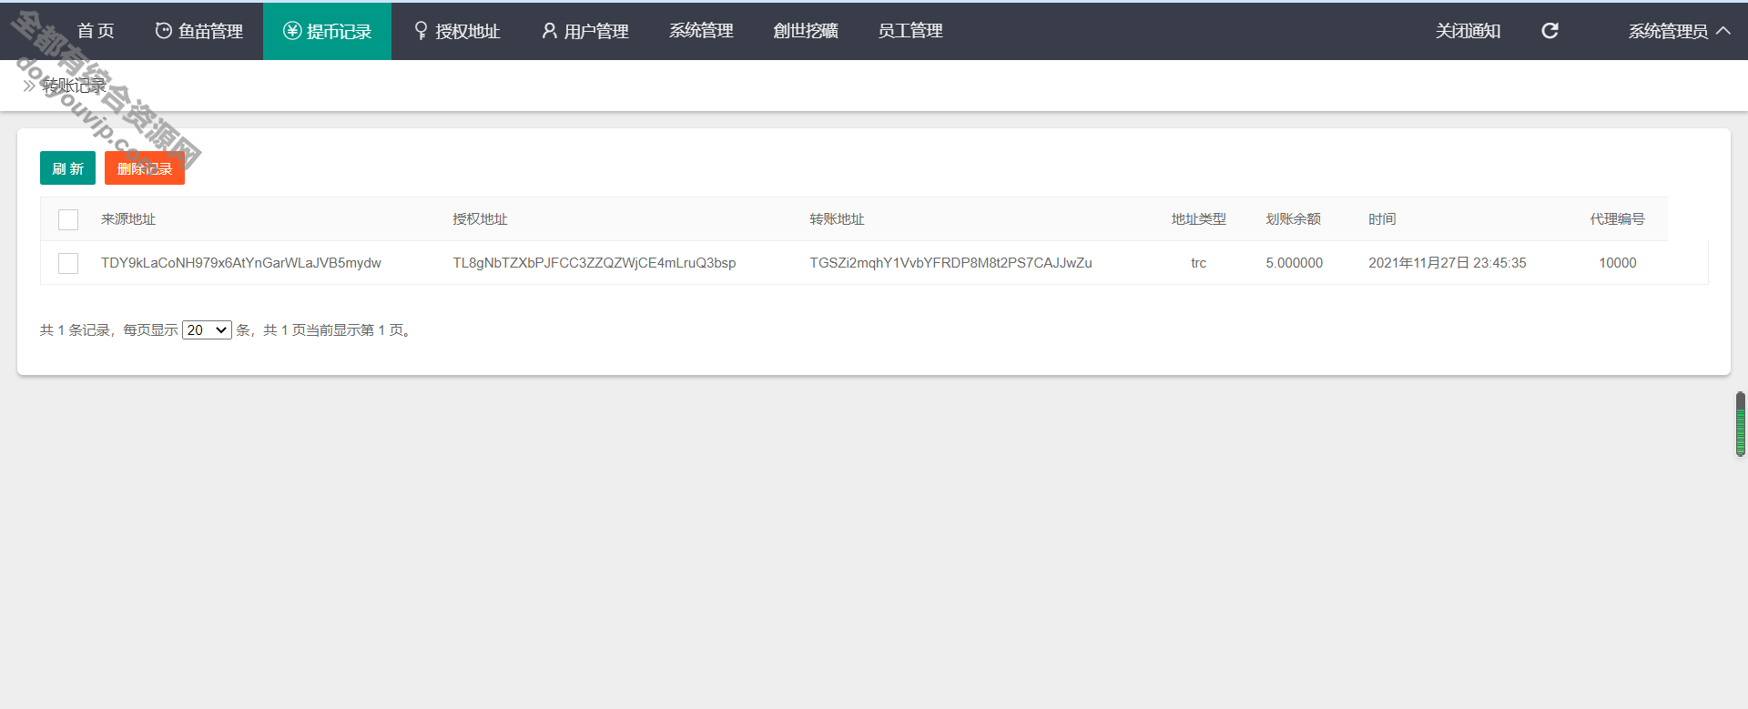The image size is (1748, 709).
Task: Click the 5.000000 balance cell
Action: [1294, 263]
